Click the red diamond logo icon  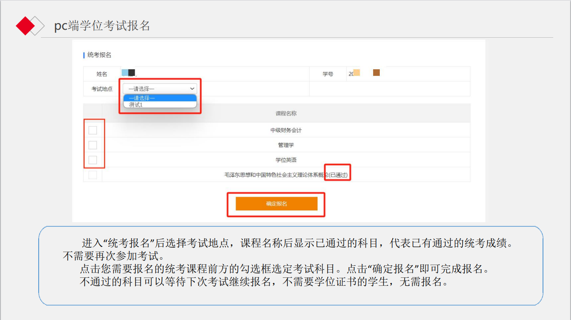click(x=25, y=26)
